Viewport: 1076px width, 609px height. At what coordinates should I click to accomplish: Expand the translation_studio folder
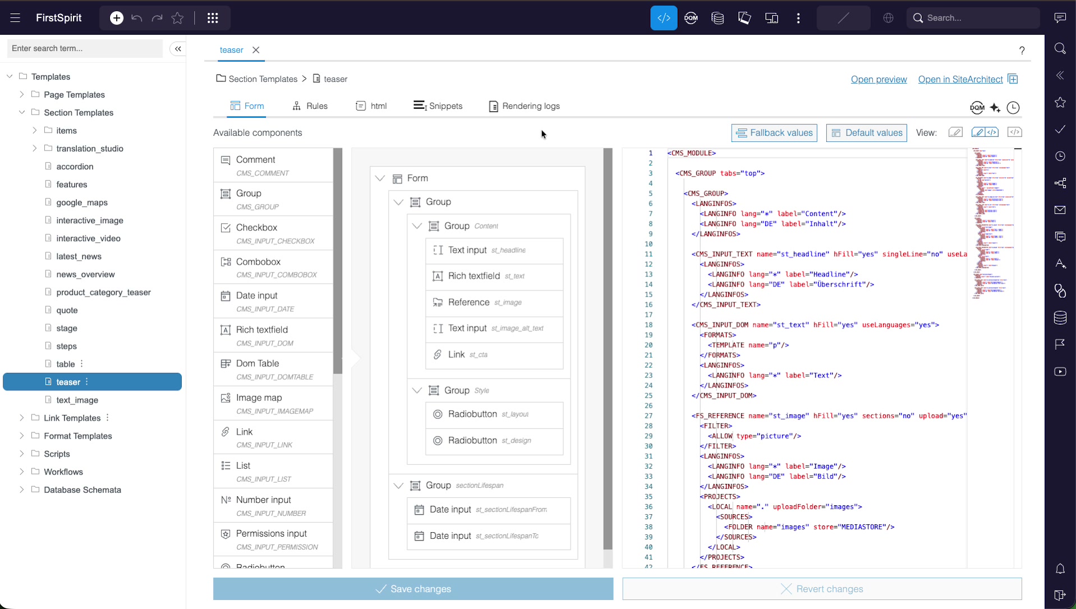pos(34,148)
